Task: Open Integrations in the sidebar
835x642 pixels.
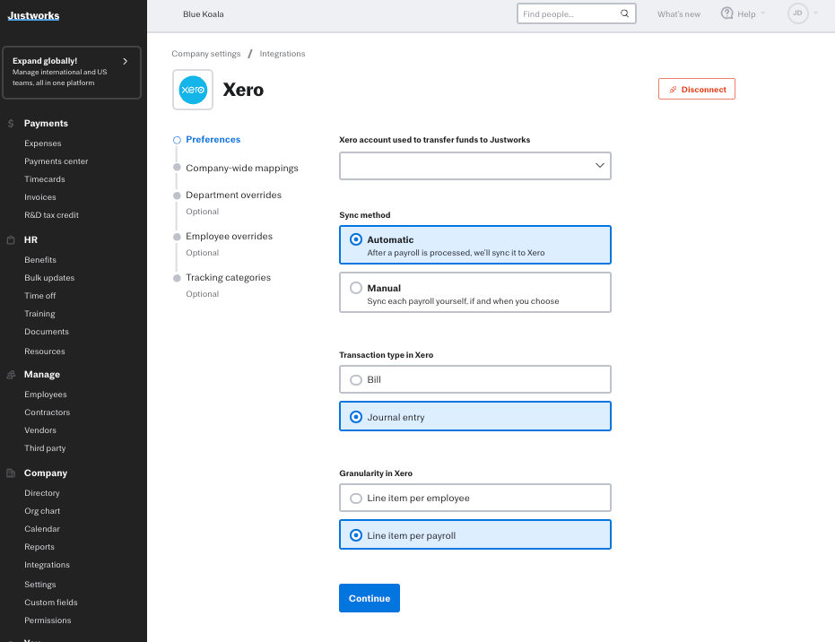Action: point(47,565)
